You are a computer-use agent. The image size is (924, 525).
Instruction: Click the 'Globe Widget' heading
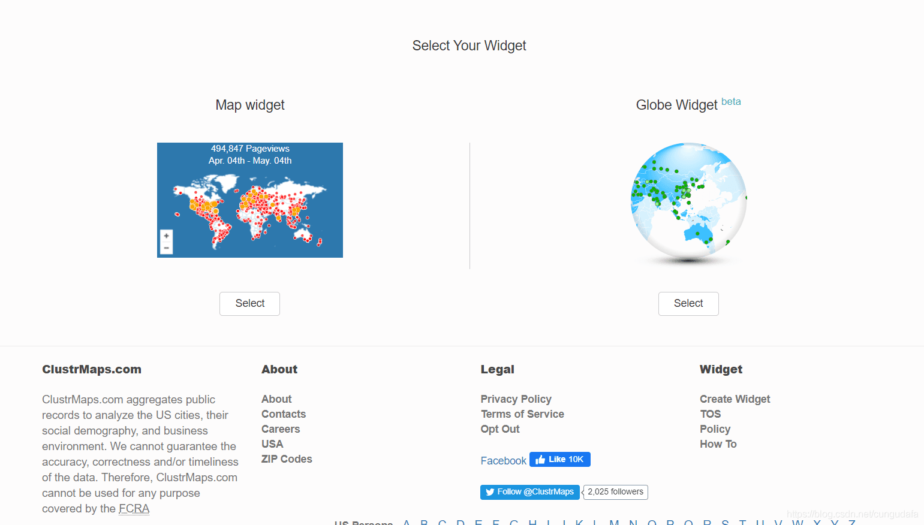[676, 105]
